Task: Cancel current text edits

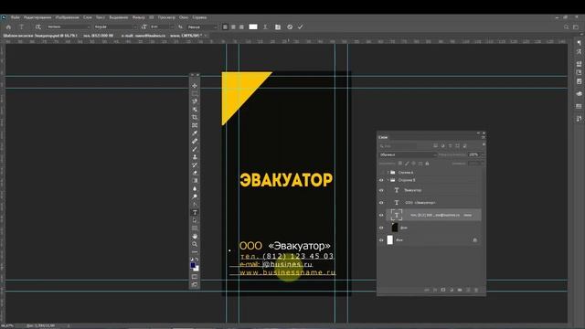Action: coord(290,27)
